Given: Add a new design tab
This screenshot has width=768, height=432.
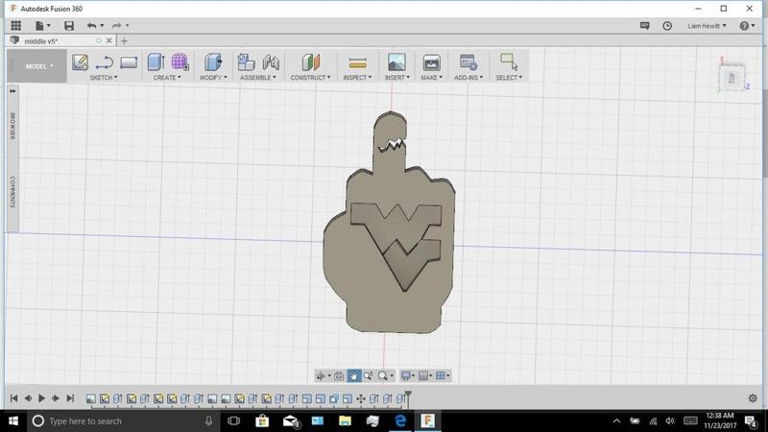Looking at the screenshot, I should pyautogui.click(x=124, y=41).
